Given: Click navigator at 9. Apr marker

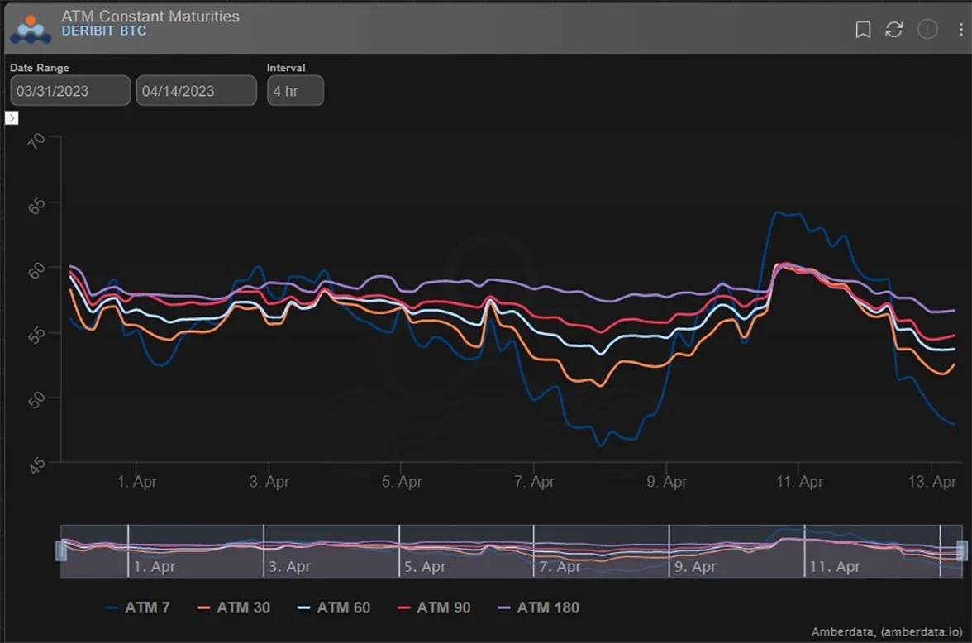Looking at the screenshot, I should click(695, 566).
